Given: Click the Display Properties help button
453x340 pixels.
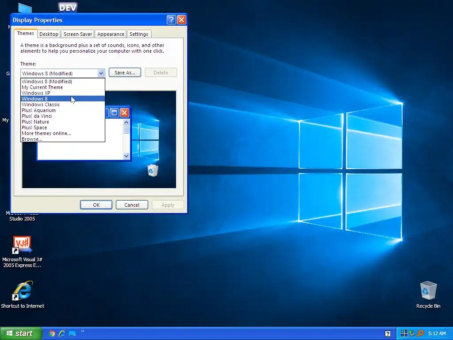Looking at the screenshot, I should (171, 19).
